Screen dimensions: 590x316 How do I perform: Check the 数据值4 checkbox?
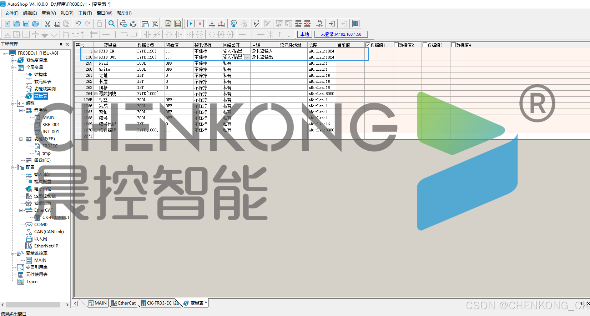[x=453, y=45]
